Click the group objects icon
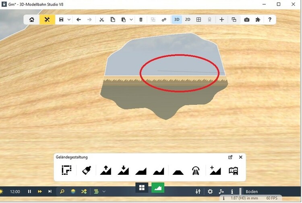The width and height of the screenshot is (302, 203). click(153, 19)
